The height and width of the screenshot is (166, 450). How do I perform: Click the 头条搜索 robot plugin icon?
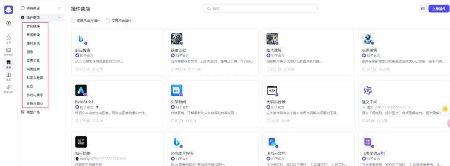[367, 39]
